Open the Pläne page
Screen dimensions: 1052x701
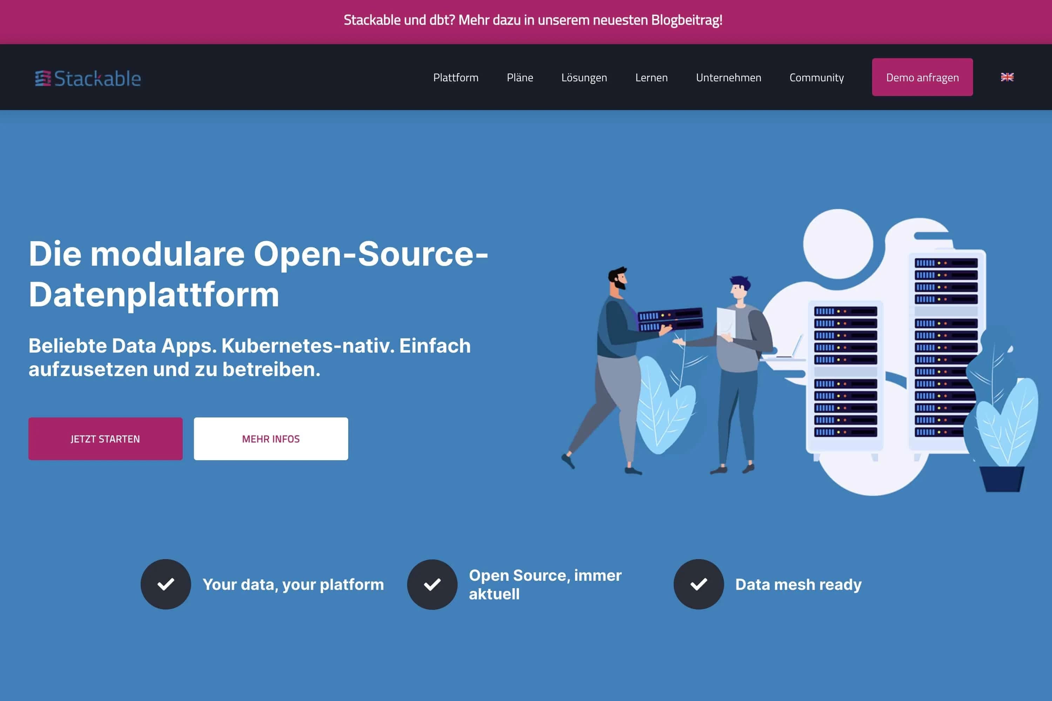(520, 77)
